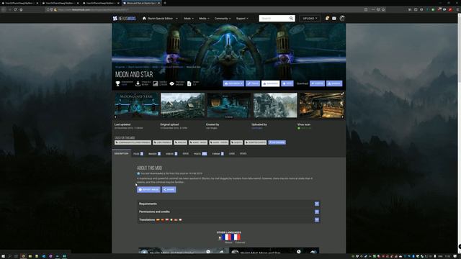Image resolution: width=461 pixels, height=259 pixels.
Task: Click the Manual download button
Action: tap(334, 83)
